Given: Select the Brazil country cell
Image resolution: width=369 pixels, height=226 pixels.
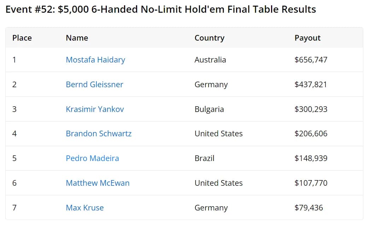Looking at the screenshot, I should [x=204, y=158].
